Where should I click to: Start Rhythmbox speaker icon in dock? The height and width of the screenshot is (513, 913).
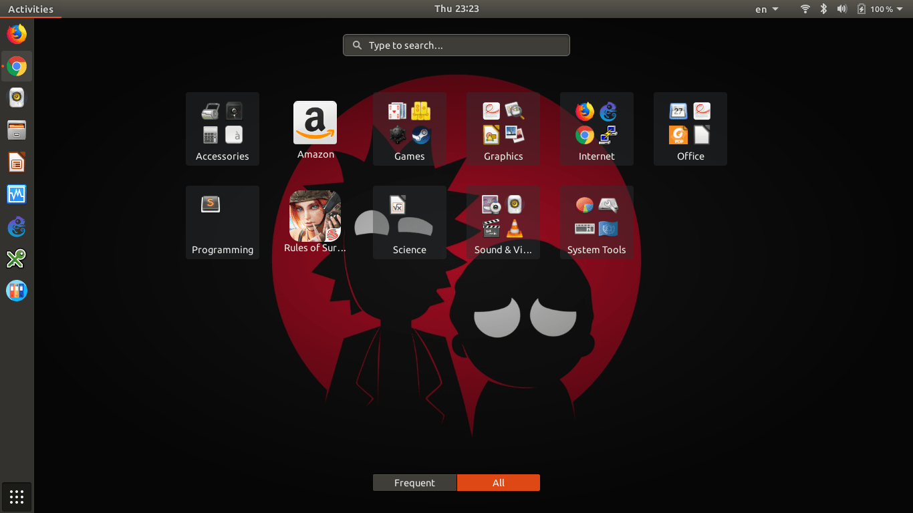tap(17, 98)
